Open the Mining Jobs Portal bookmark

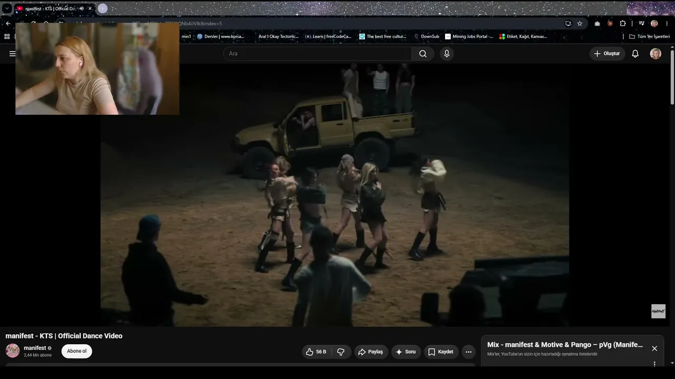(x=469, y=36)
